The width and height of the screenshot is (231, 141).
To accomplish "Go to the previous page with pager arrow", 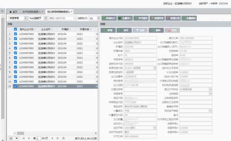I will (29, 138).
